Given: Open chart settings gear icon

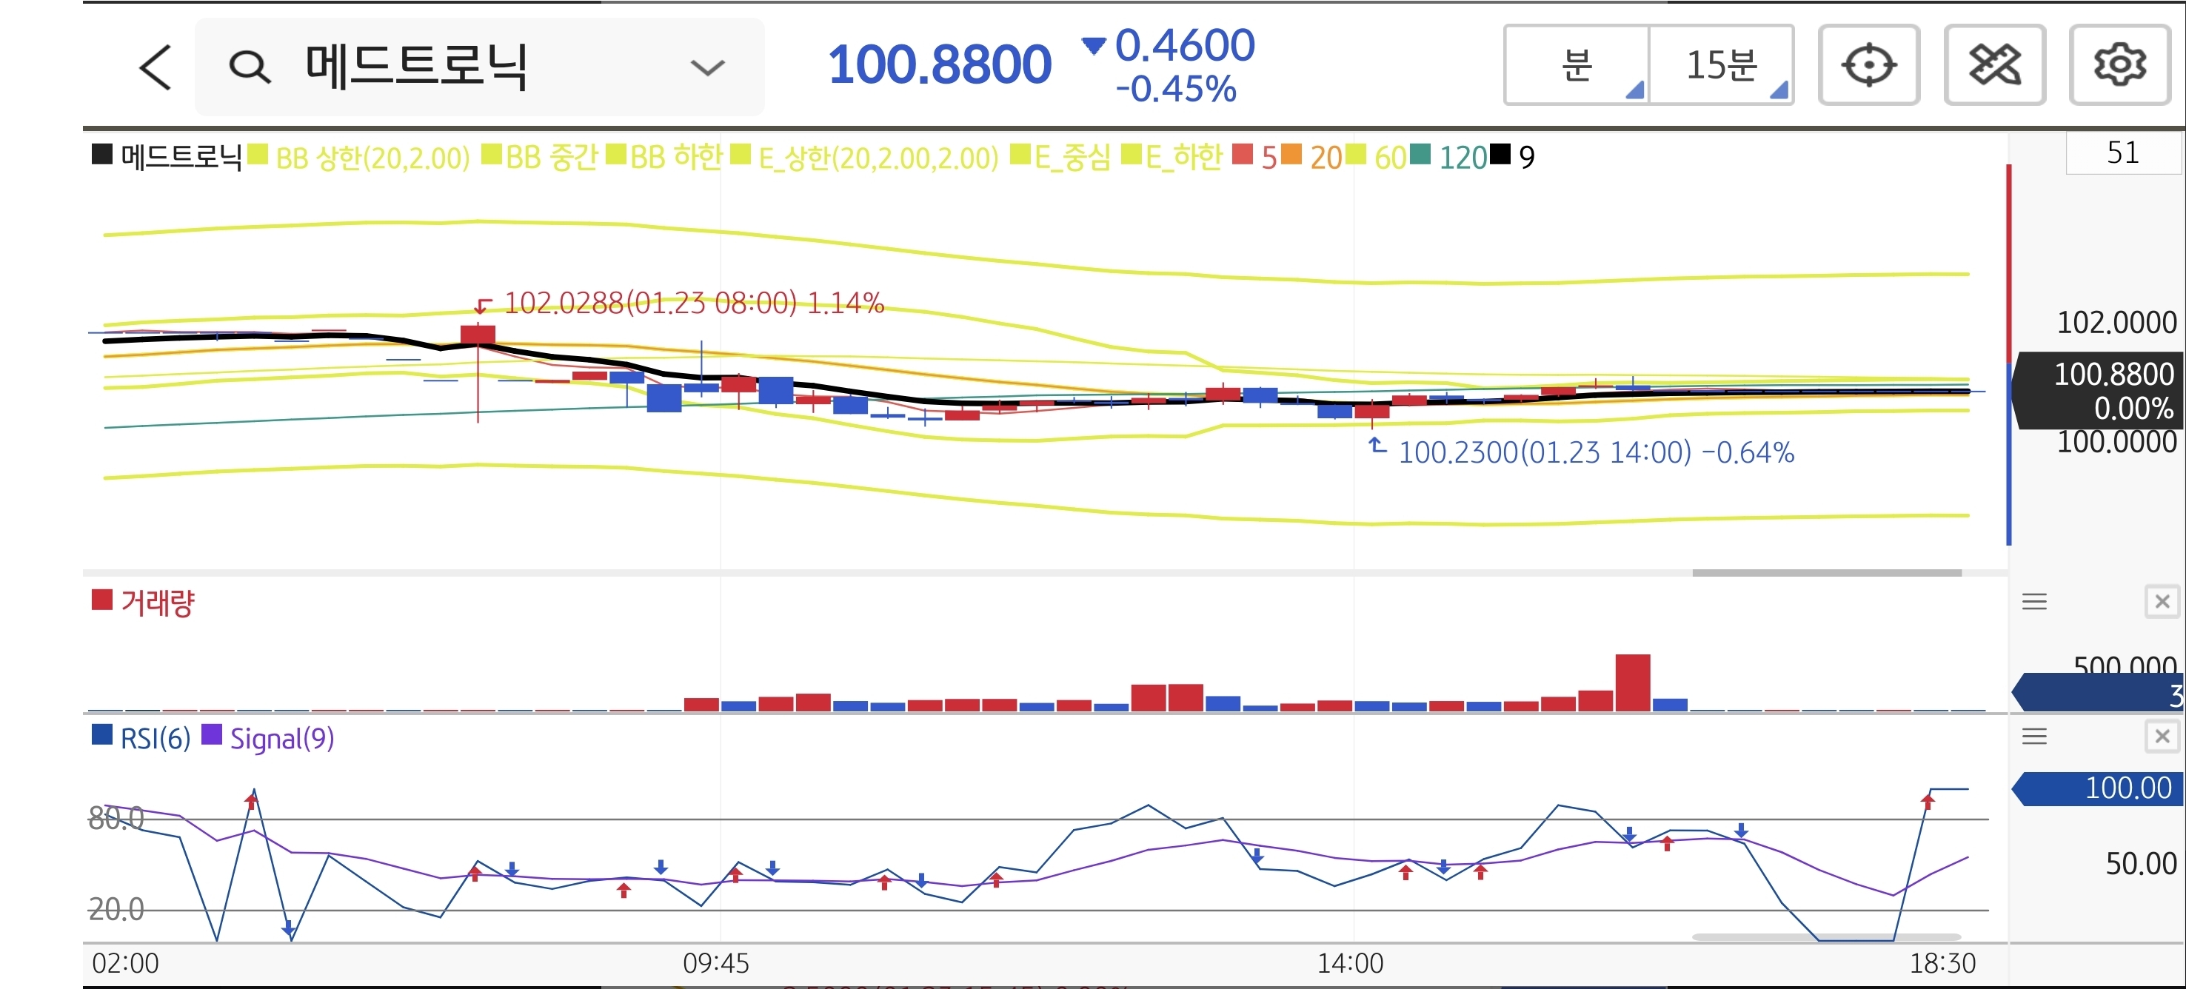Looking at the screenshot, I should tap(2119, 65).
